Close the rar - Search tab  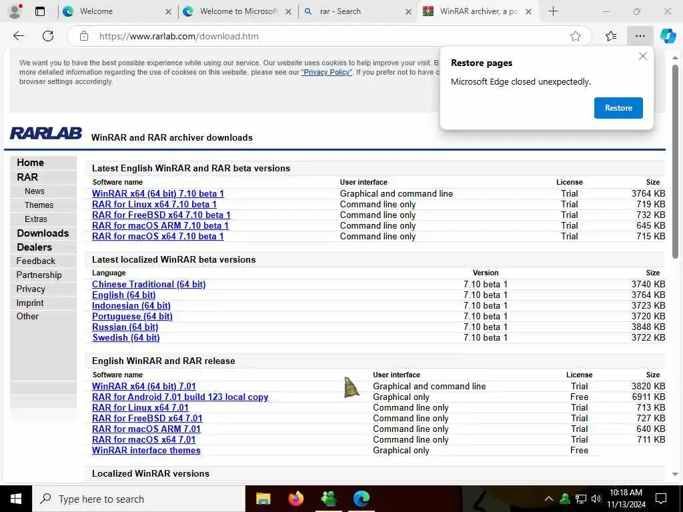click(x=408, y=12)
